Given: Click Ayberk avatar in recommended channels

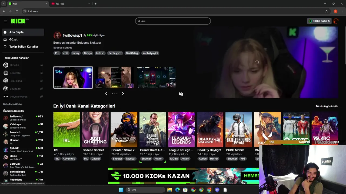Looking at the screenshot, I should tap(6, 150).
